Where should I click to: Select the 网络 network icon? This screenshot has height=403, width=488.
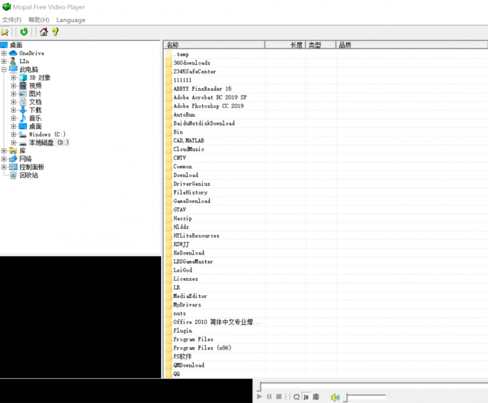pyautogui.click(x=13, y=159)
